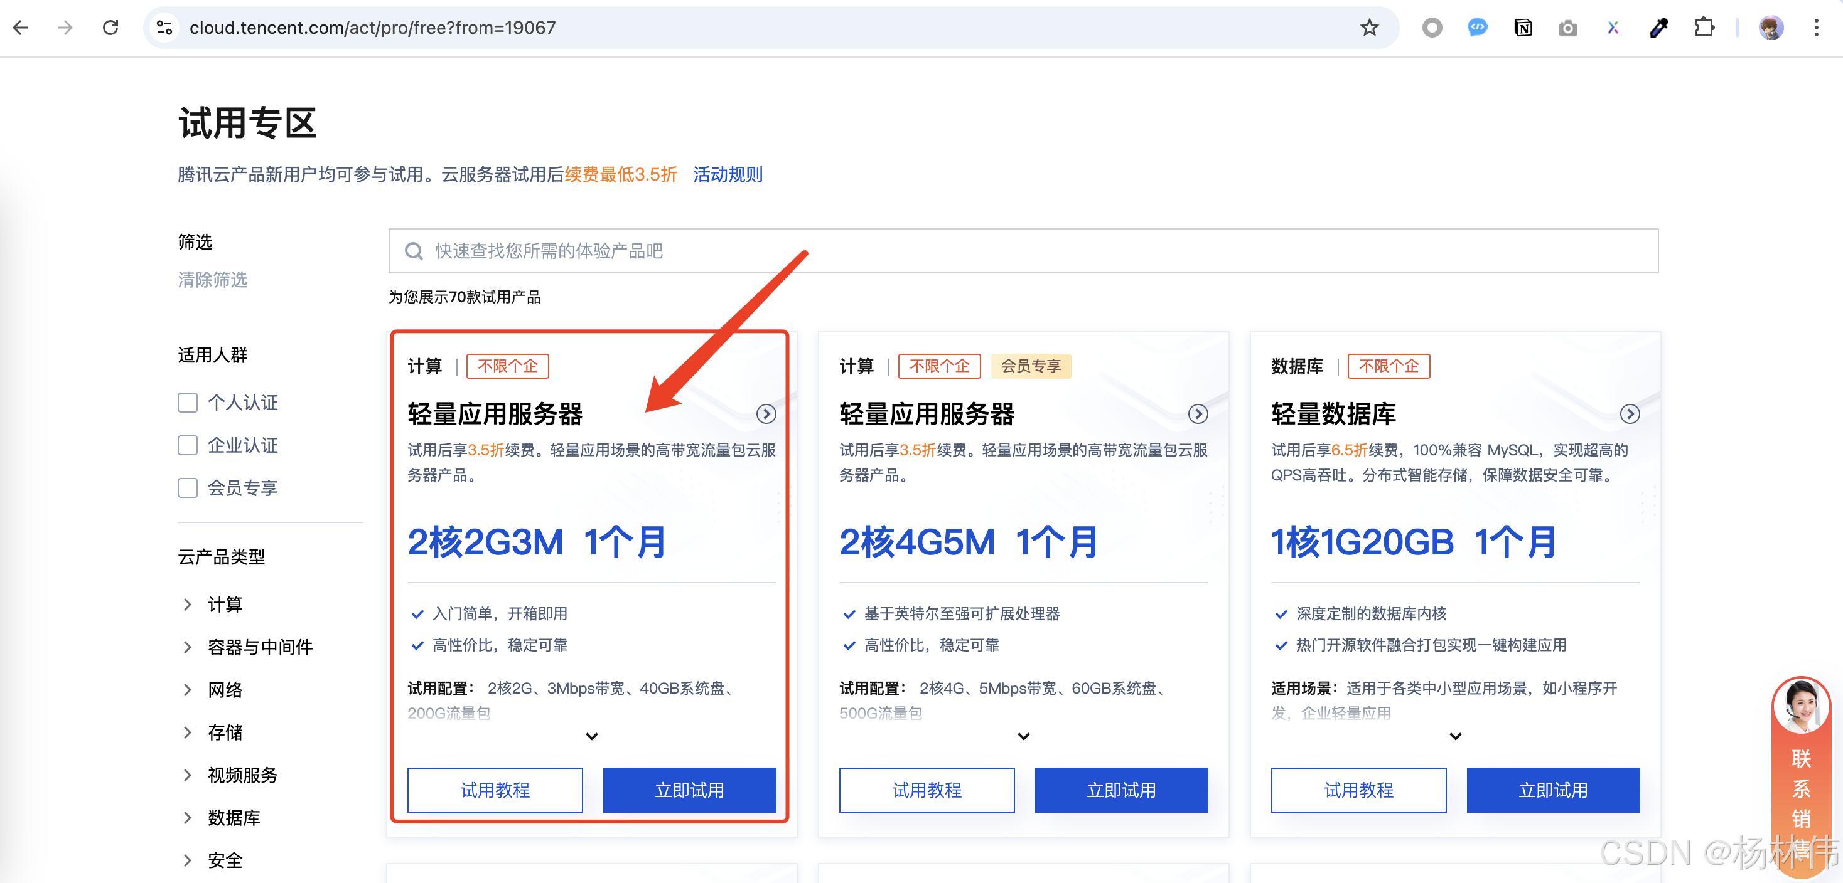
Task: Expand the 计算 product category
Action: pyautogui.click(x=224, y=604)
